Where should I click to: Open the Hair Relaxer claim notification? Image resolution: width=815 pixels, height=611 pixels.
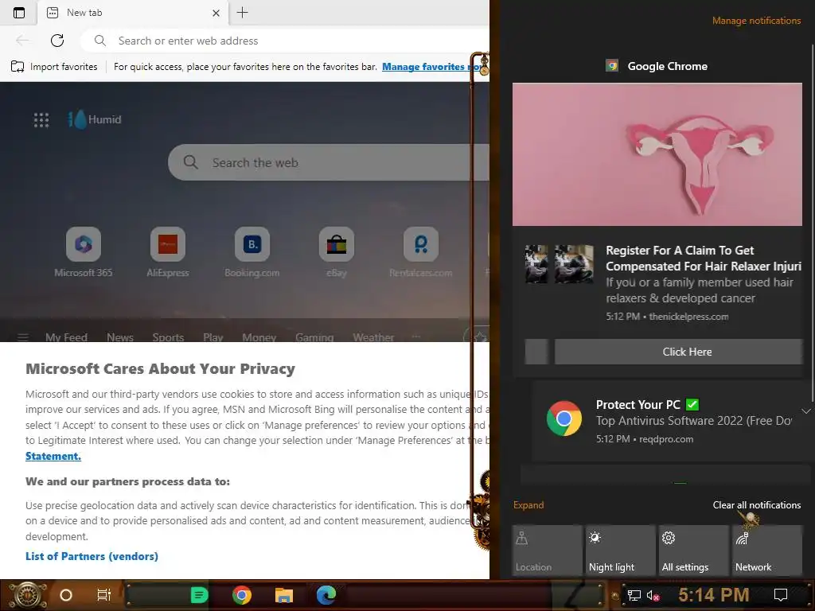pyautogui.click(x=704, y=282)
